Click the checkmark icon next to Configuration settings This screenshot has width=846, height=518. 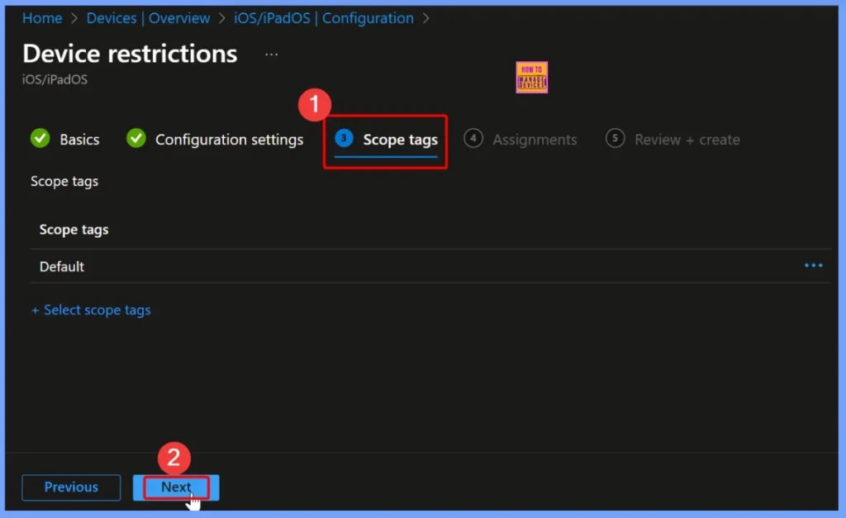click(135, 139)
